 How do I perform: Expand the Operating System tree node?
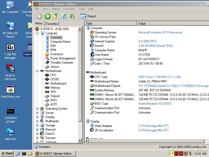pos(37,109)
